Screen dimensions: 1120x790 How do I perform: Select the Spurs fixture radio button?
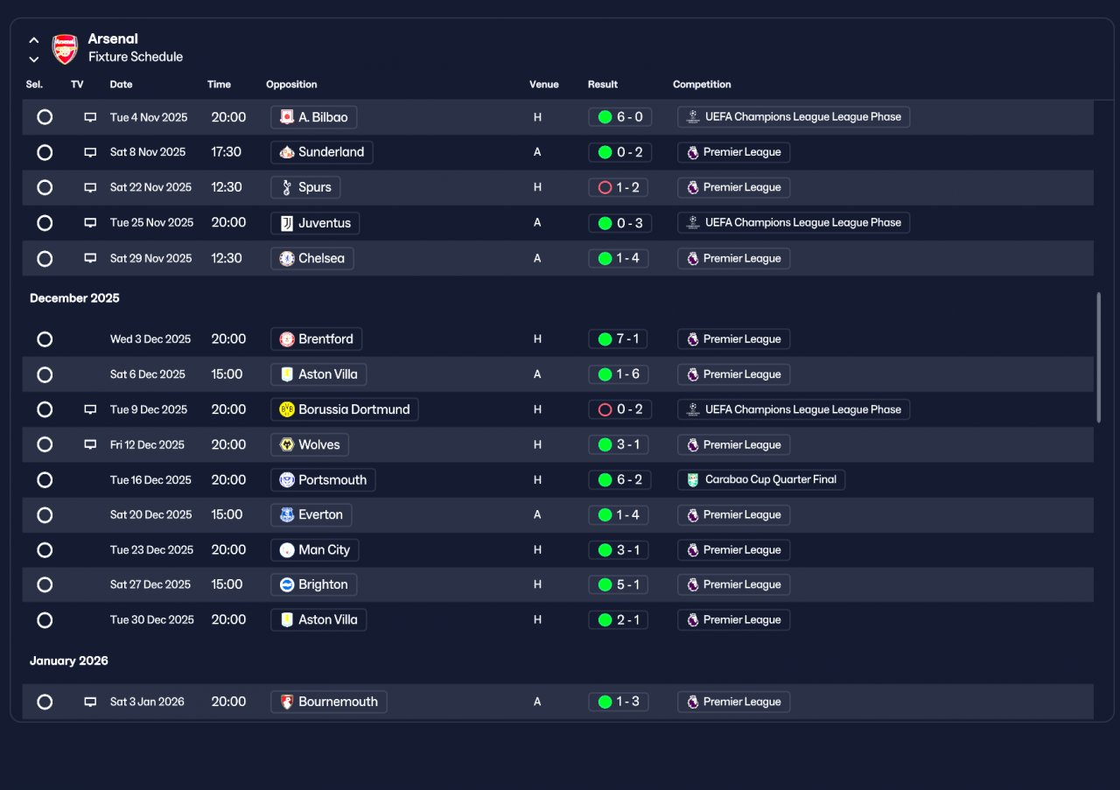[x=45, y=187]
